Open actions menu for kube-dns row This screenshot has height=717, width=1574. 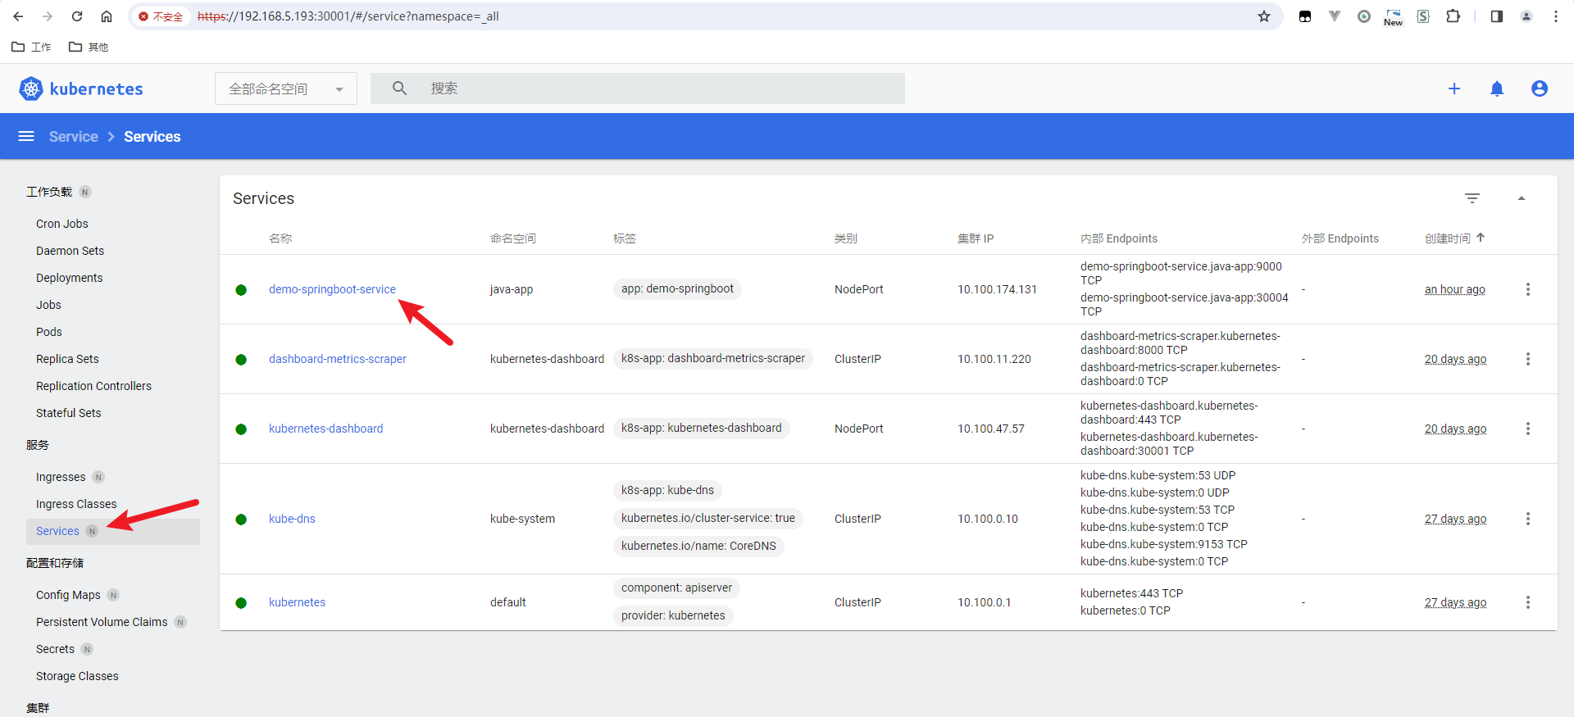click(1528, 519)
